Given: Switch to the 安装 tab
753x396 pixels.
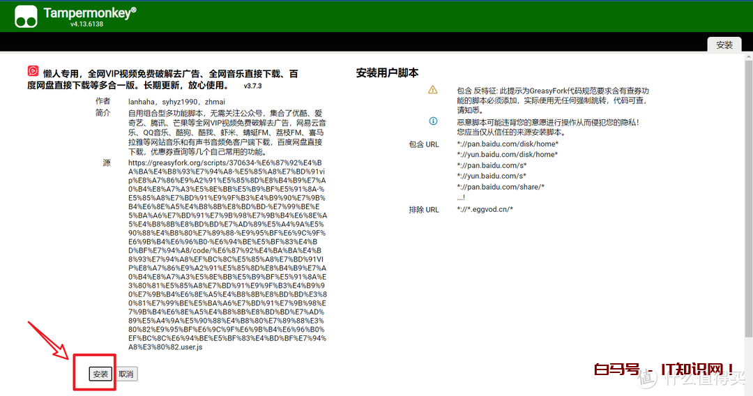Looking at the screenshot, I should click(724, 45).
